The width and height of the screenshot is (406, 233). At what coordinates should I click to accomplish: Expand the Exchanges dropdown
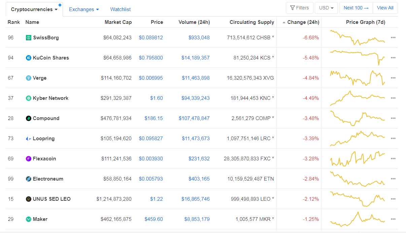pyautogui.click(x=84, y=9)
